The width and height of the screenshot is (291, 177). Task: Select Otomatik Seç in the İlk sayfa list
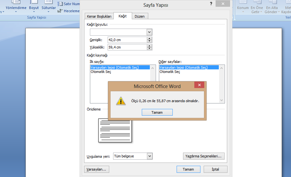[101, 72]
